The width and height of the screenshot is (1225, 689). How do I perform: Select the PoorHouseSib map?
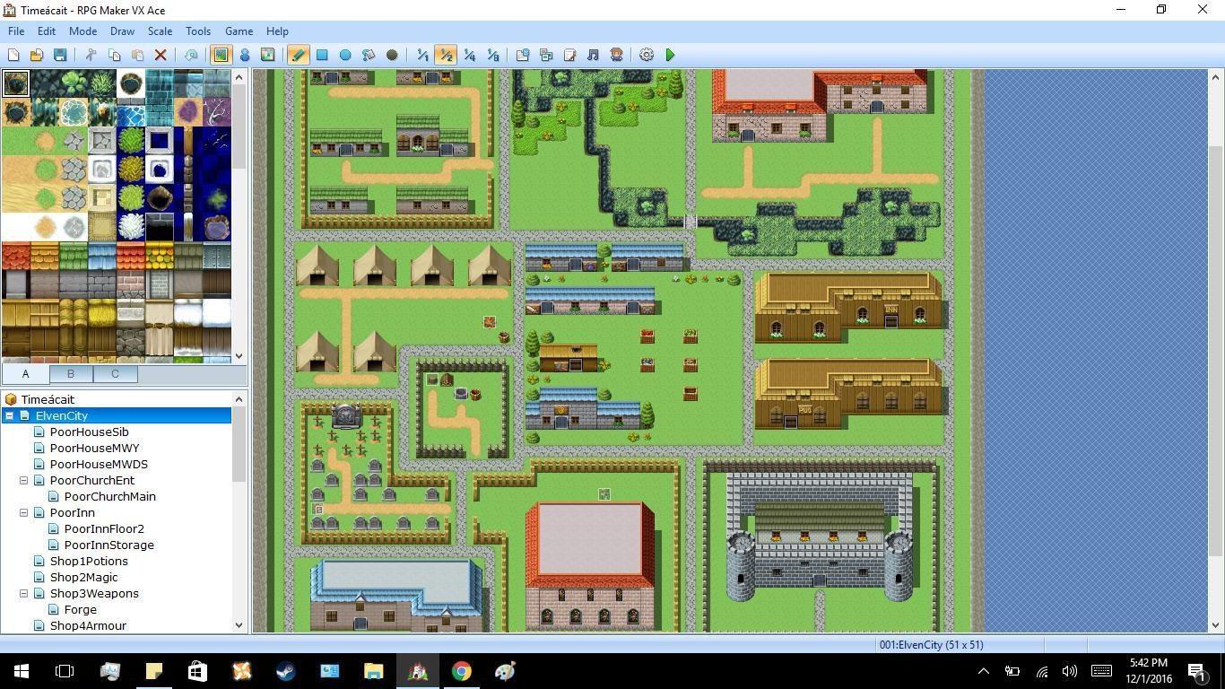coord(90,432)
